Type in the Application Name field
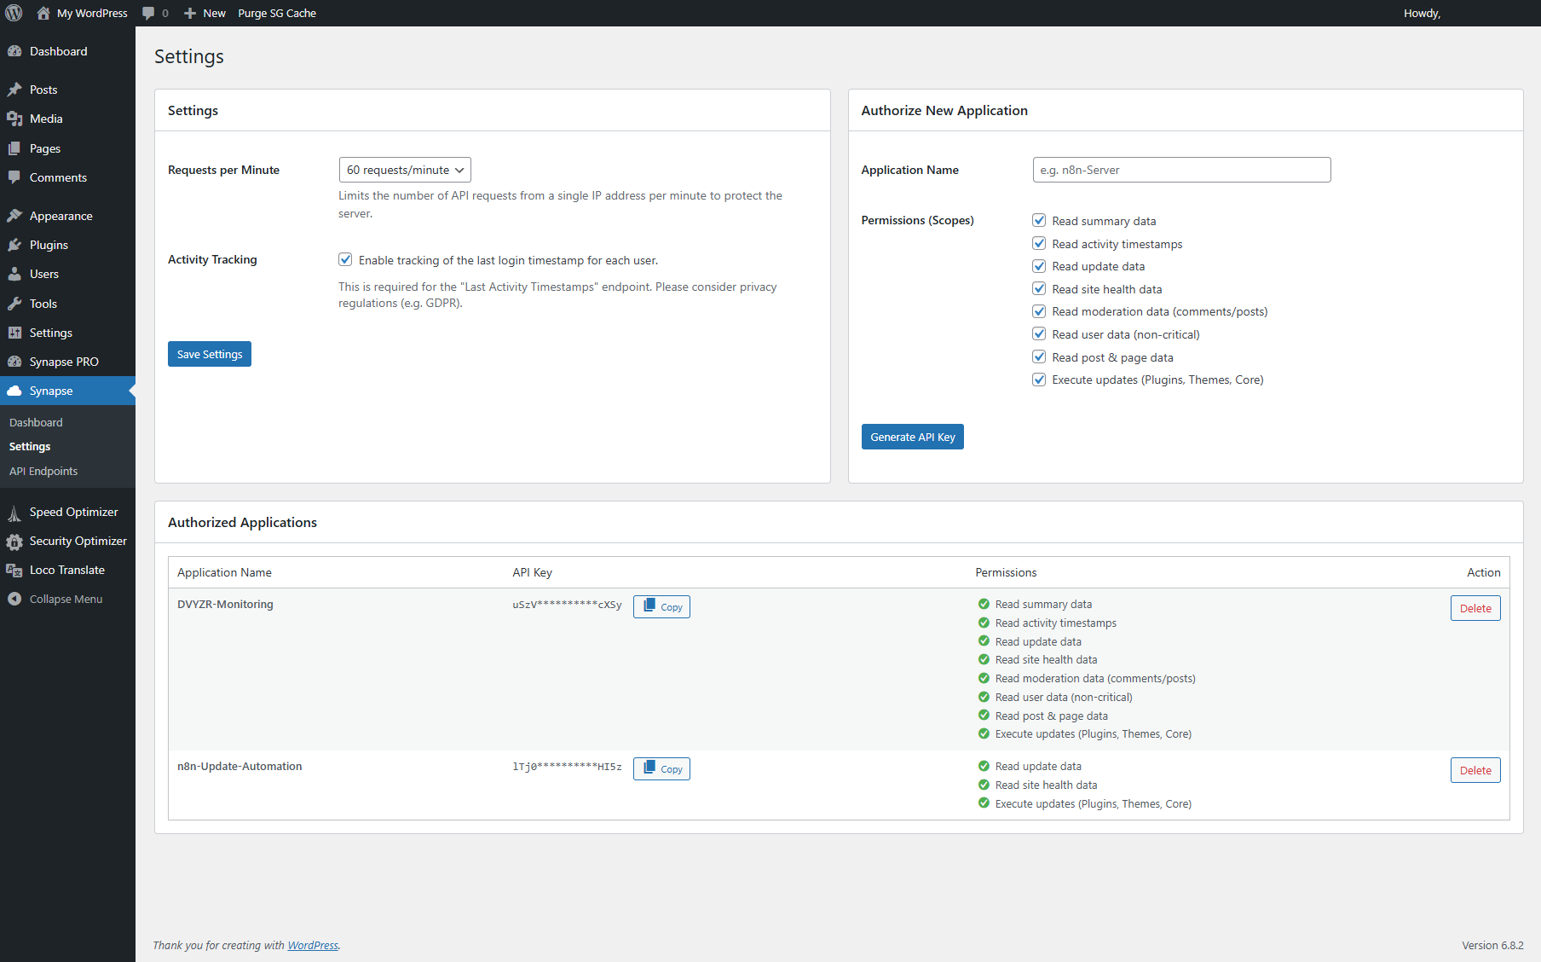The height and width of the screenshot is (962, 1541). 1181,170
